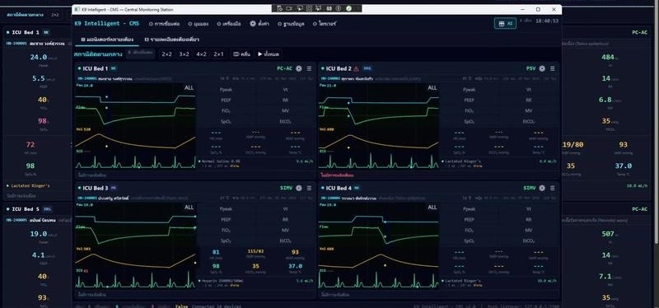Screen dimensions: 659x308
Task: Open the ICU Bed 1 hamburger menu
Action: (x=310, y=68)
